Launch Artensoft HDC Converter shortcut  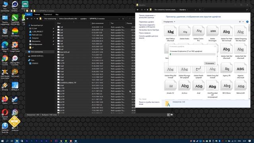point(15,60)
